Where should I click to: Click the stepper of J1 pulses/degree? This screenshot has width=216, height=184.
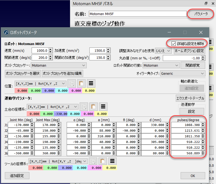point(203,125)
